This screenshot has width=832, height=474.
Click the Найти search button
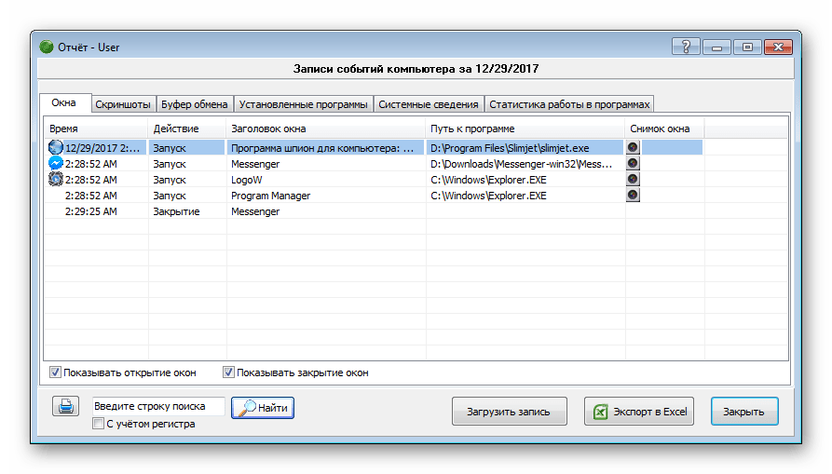click(263, 408)
